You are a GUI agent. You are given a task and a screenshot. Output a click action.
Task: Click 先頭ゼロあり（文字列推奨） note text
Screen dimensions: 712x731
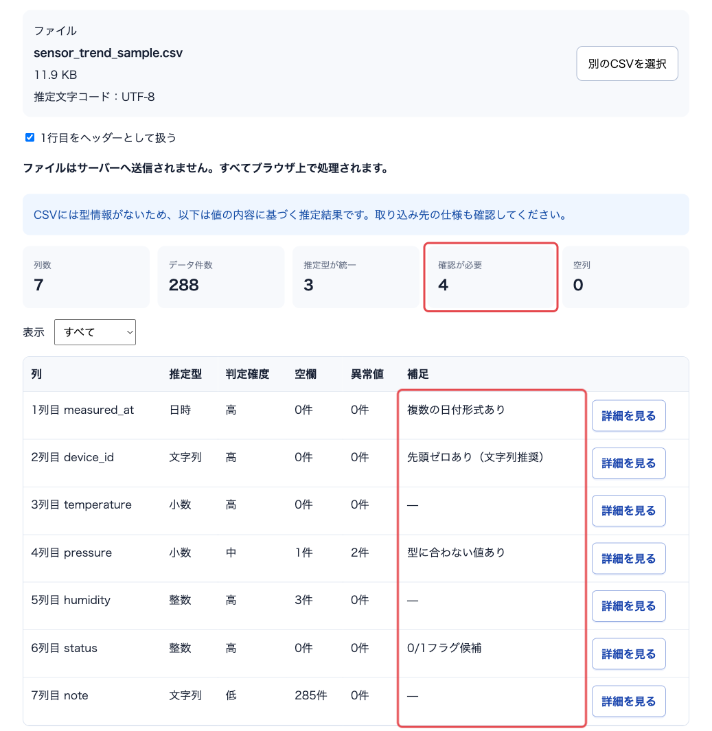click(476, 457)
